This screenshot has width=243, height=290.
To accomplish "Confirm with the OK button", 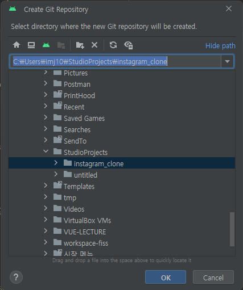I will (x=166, y=277).
